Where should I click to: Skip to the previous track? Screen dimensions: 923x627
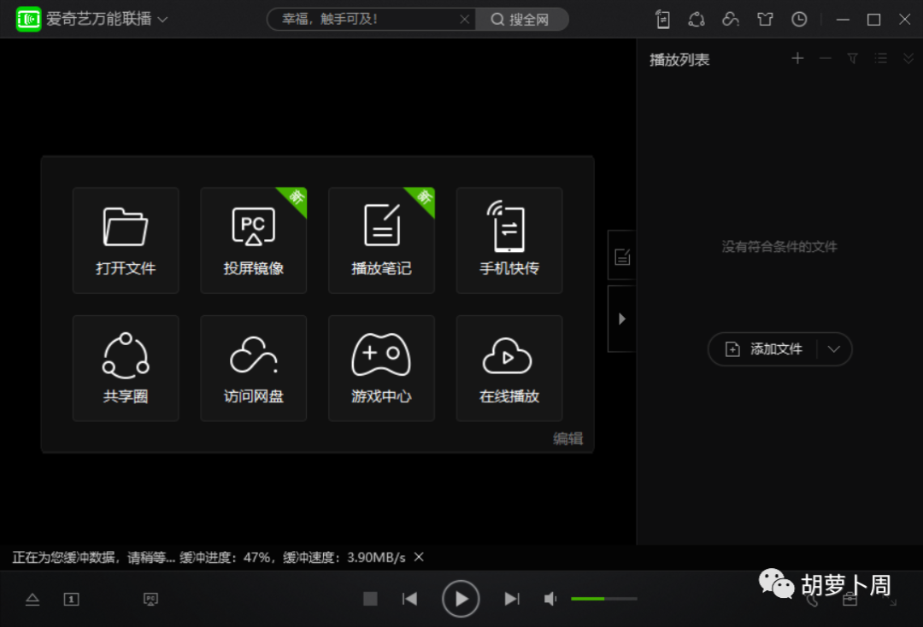tap(409, 599)
